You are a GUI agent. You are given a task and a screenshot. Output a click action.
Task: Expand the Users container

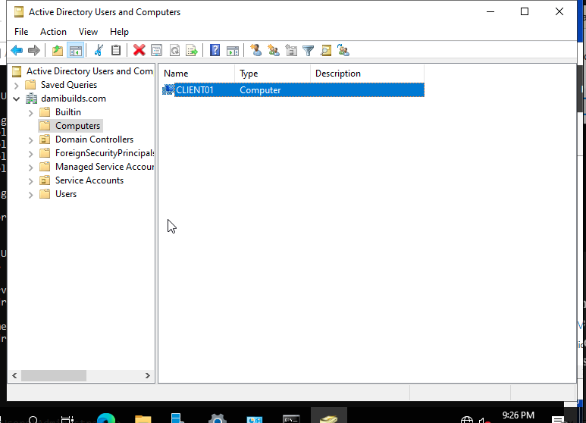30,195
